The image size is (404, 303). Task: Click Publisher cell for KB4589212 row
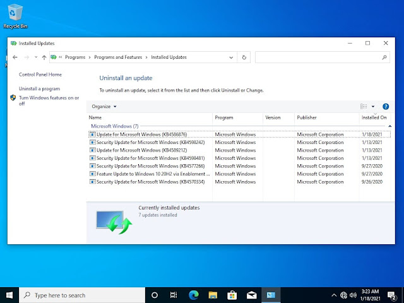pos(320,150)
